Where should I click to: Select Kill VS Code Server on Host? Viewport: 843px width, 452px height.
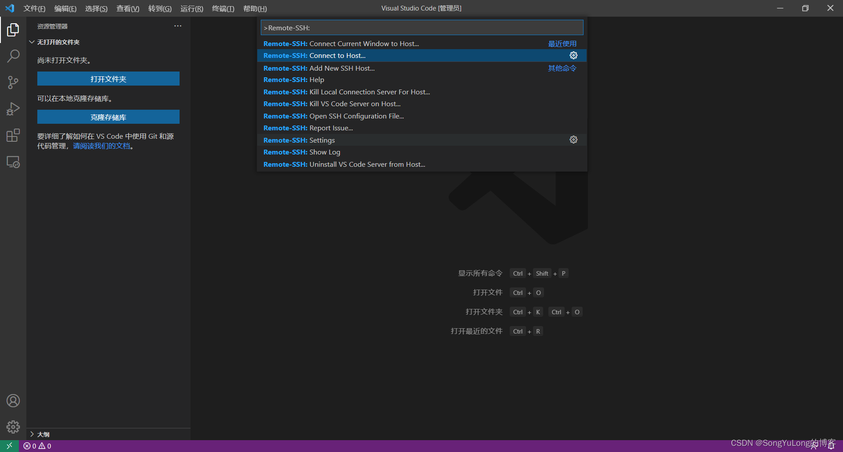[x=422, y=104]
